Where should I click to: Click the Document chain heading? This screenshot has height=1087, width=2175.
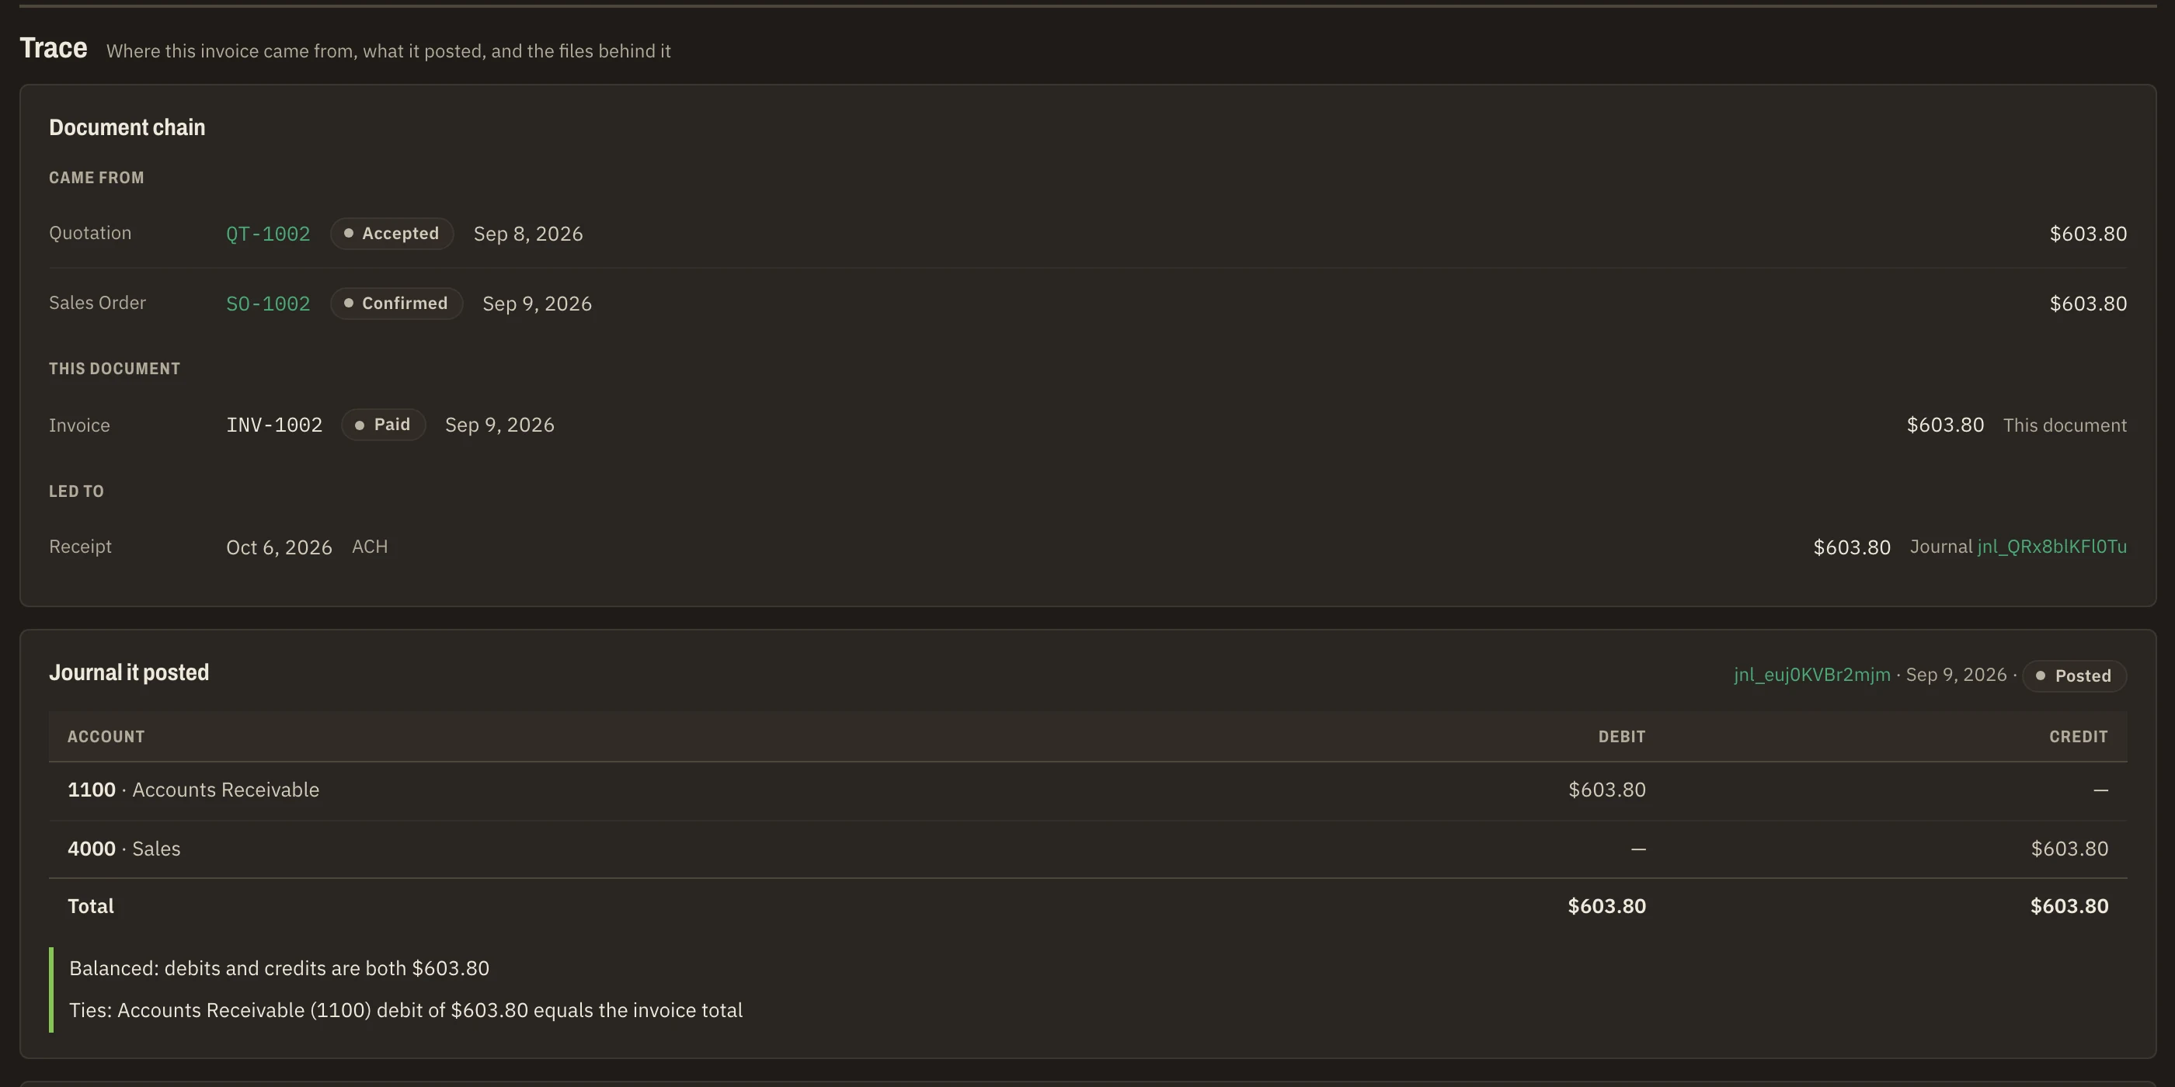click(127, 127)
